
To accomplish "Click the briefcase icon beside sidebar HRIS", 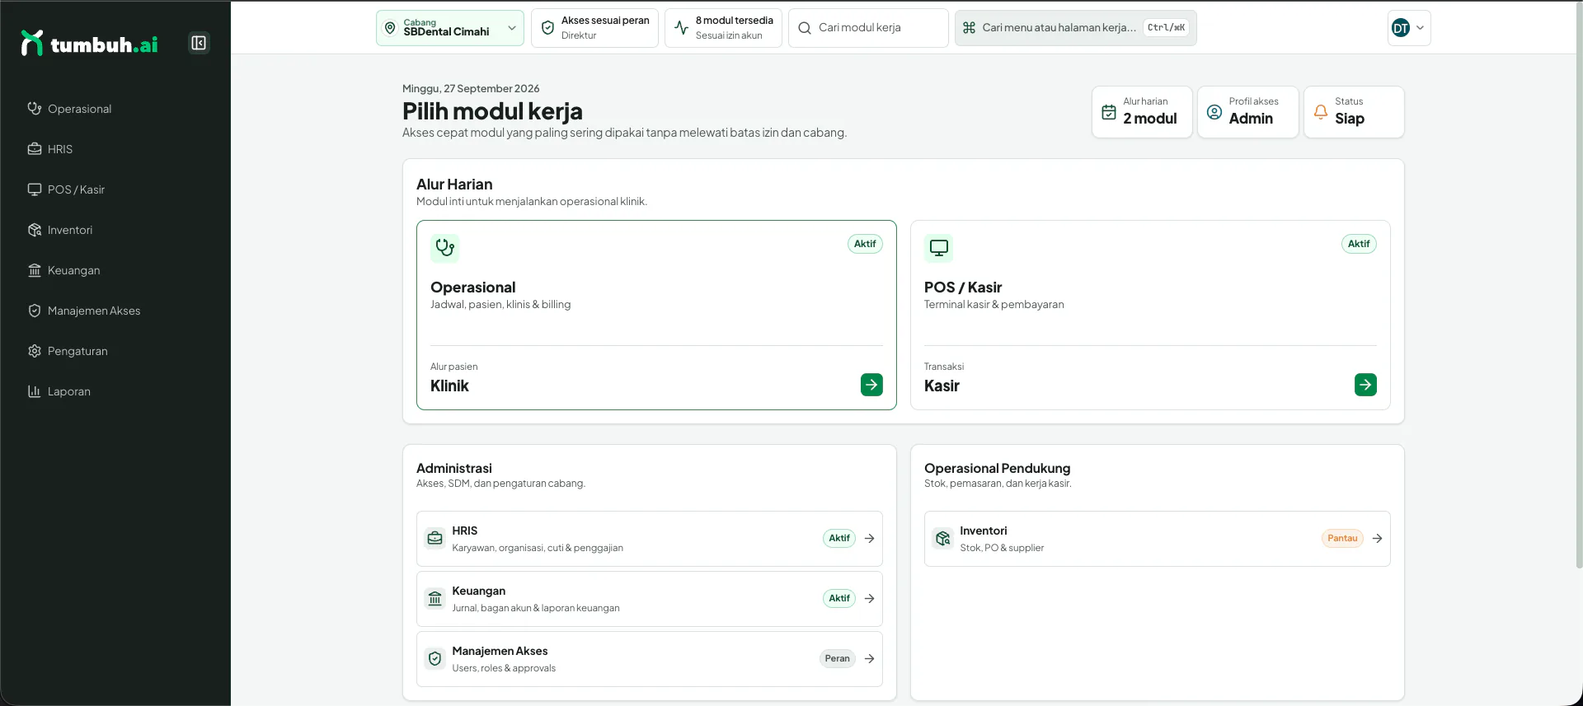I will tap(35, 149).
